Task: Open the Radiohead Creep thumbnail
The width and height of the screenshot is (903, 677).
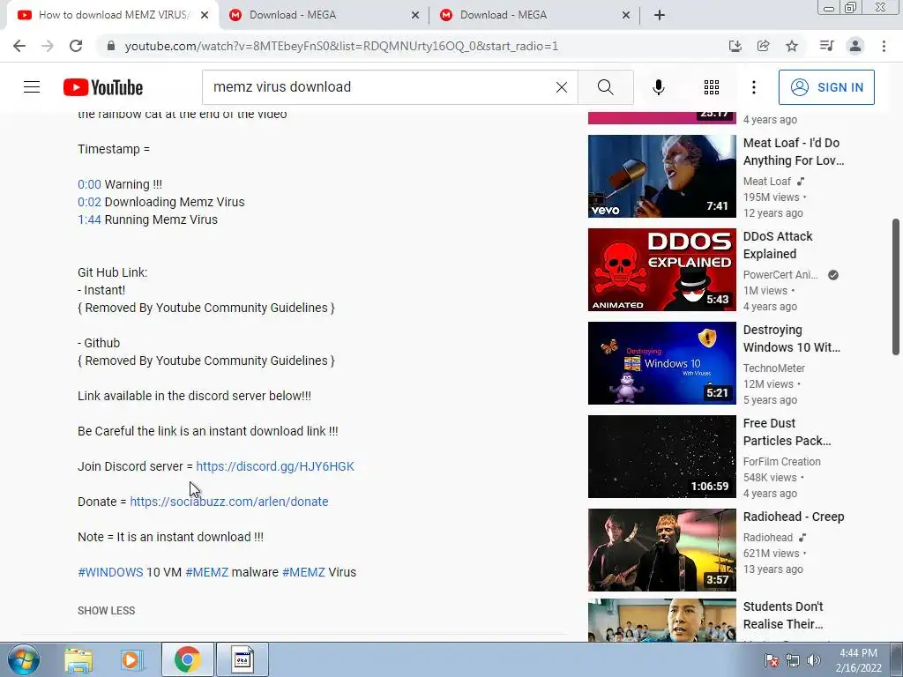Action: [661, 550]
